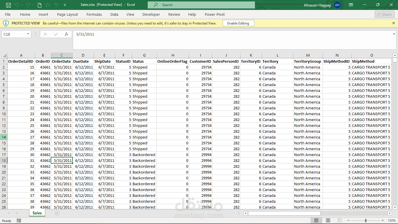Click the Insert Function fx icon
Screen dimensions: 398x224
tap(66, 34)
